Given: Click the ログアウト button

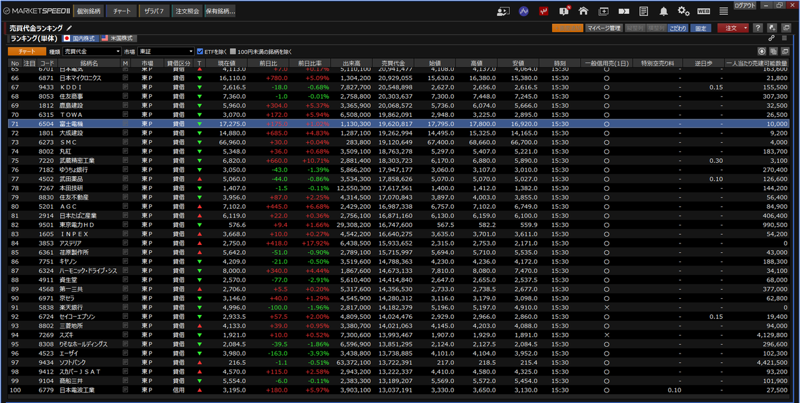Looking at the screenshot, I should pos(745,5).
